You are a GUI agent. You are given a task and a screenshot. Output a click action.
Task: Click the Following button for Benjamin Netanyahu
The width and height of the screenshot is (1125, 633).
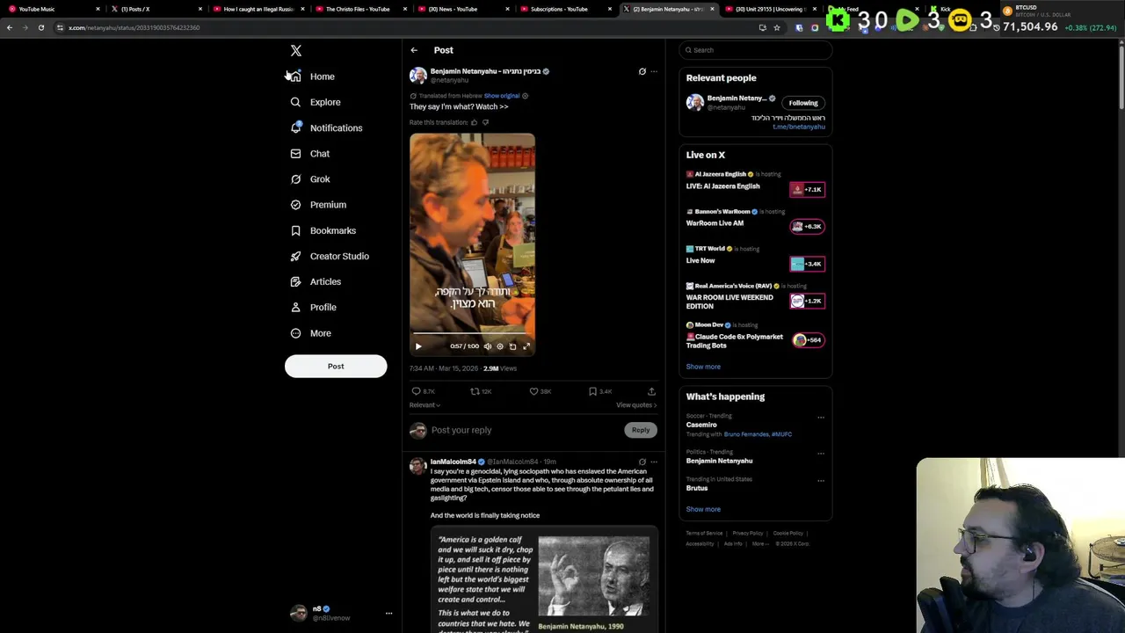[803, 103]
